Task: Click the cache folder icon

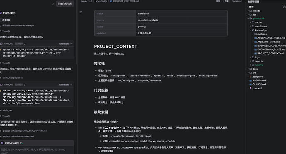Action: click(x=253, y=22)
